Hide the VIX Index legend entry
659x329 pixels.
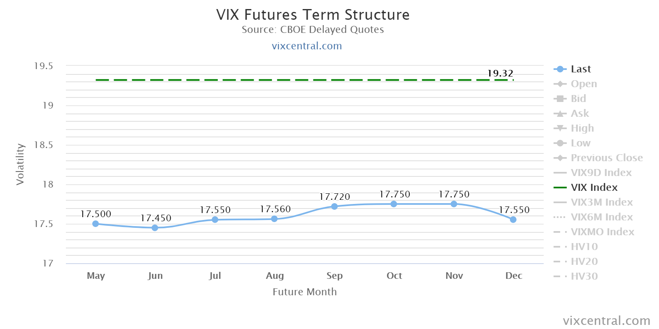594,188
